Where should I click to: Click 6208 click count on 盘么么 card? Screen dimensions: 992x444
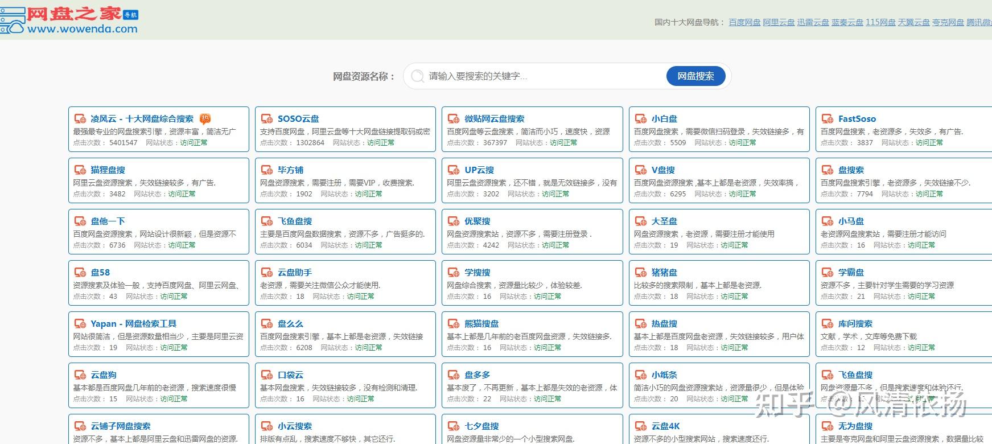(x=304, y=348)
